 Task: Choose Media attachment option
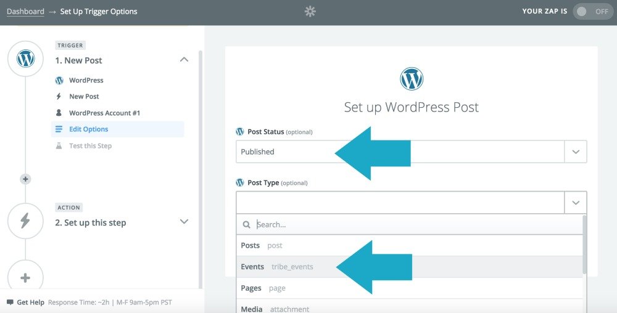pos(409,306)
